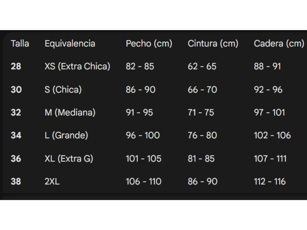This screenshot has width=307, height=230.
Task: Select the Equivalencia column header
Action: (70, 43)
